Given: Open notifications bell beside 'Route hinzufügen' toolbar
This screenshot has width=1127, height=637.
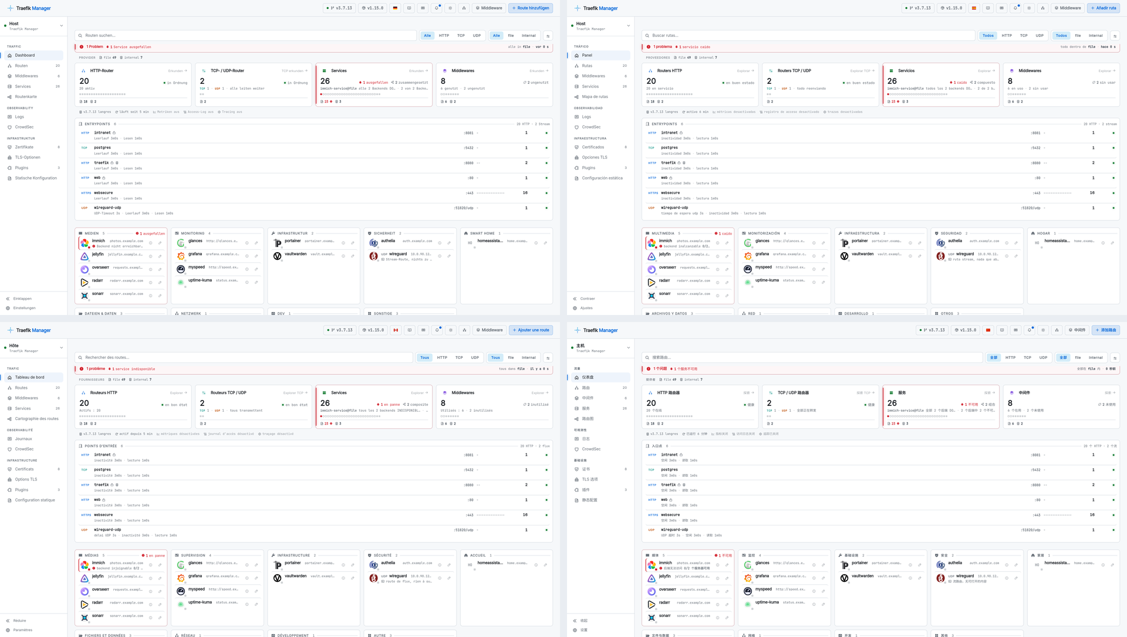Looking at the screenshot, I should 437,8.
